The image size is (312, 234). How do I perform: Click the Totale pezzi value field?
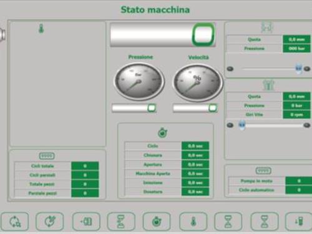click(85, 184)
